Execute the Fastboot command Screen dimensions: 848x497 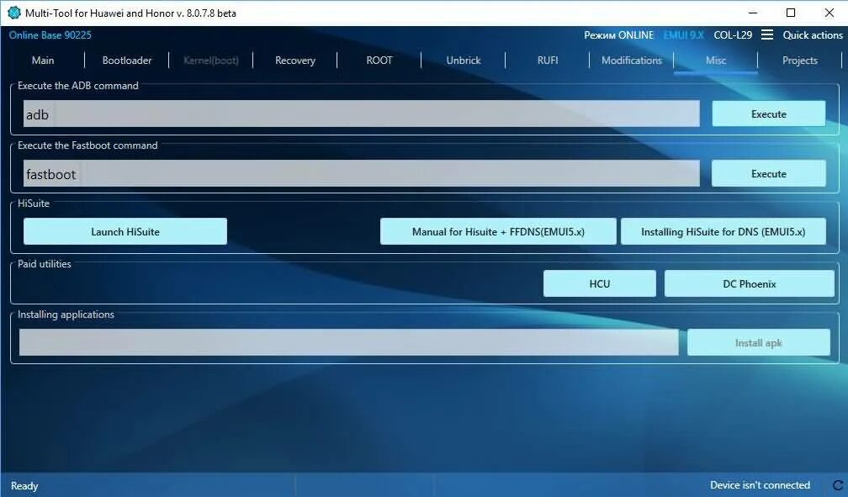(x=769, y=173)
